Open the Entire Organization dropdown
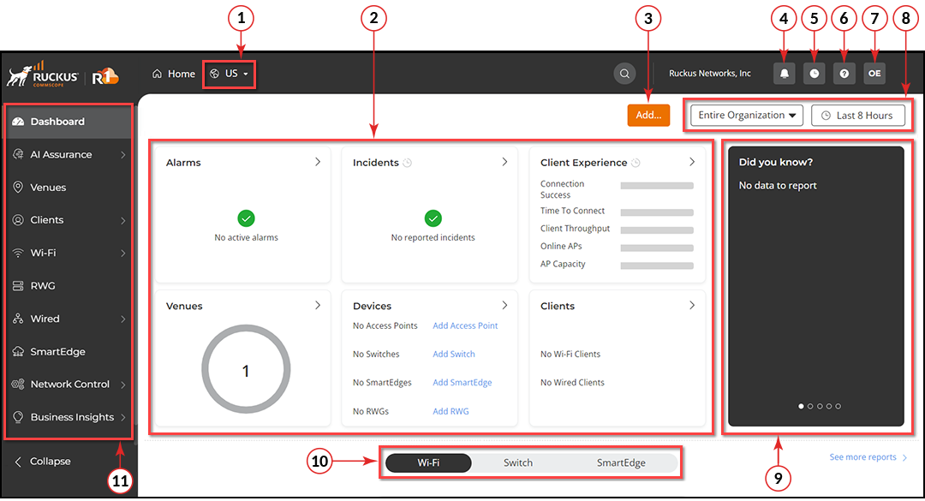Viewport: 925px width, 501px height. [747, 115]
